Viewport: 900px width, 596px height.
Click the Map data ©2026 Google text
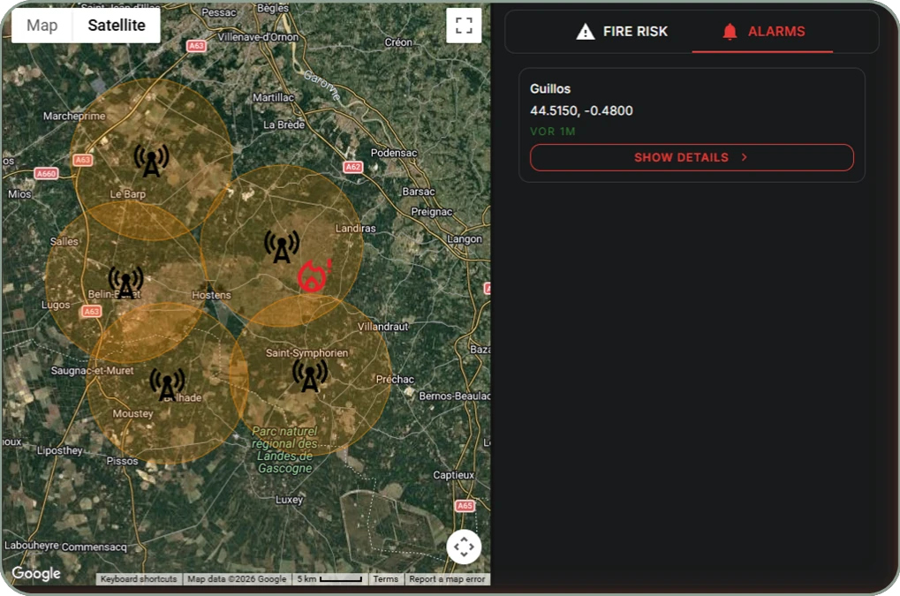[x=237, y=579]
